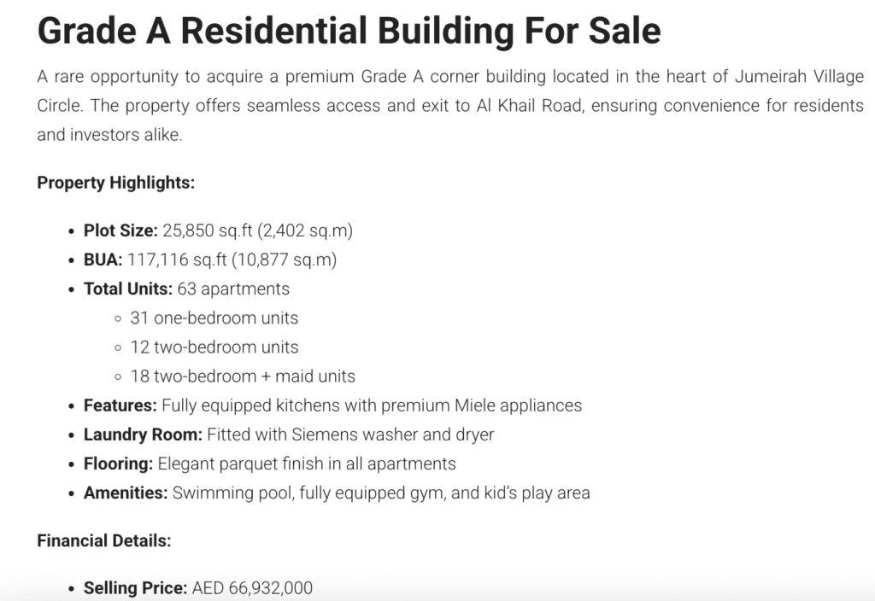Click the bold 'Features:' label
This screenshot has height=601, width=875.
120,406
